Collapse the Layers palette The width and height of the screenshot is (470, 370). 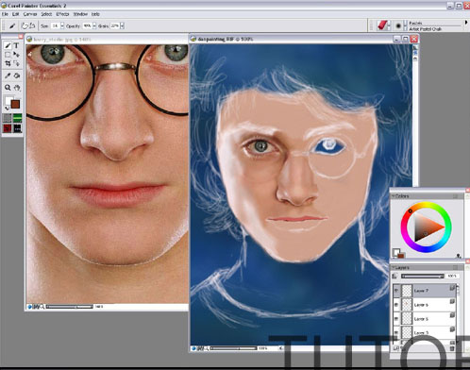[x=394, y=267]
